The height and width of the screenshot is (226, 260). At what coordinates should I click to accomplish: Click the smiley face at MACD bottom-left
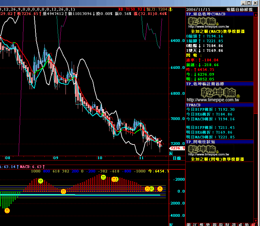pyautogui.click(x=7, y=211)
